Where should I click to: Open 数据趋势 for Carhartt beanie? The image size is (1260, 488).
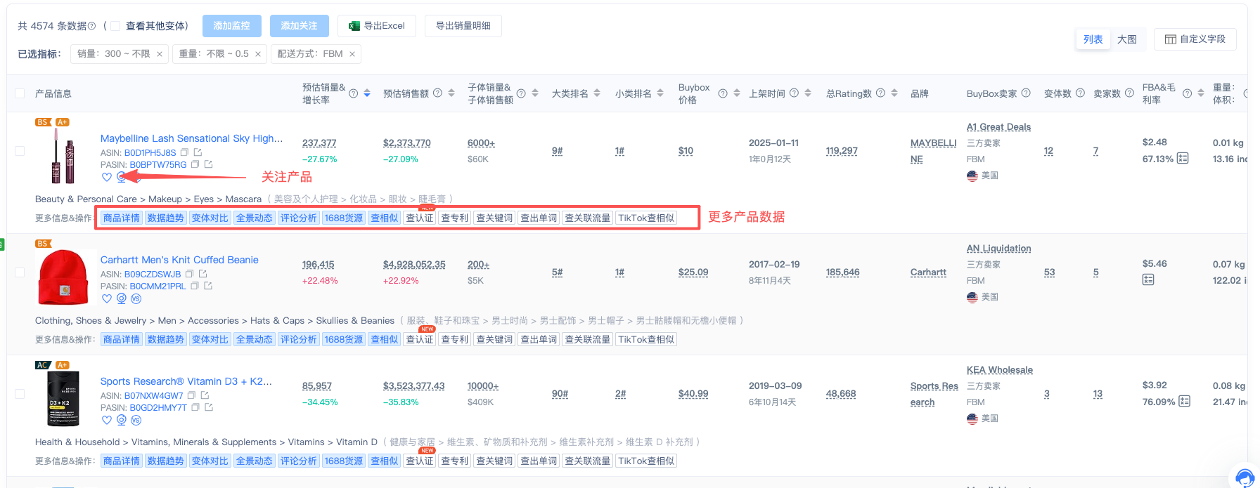coord(165,339)
